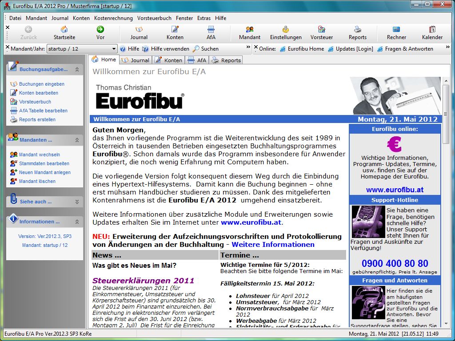Open Fragen & Antworten online link
Image resolution: width=455 pixels, height=341 pixels.
405,49
